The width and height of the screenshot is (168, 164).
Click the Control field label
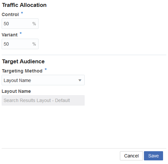click(10, 14)
